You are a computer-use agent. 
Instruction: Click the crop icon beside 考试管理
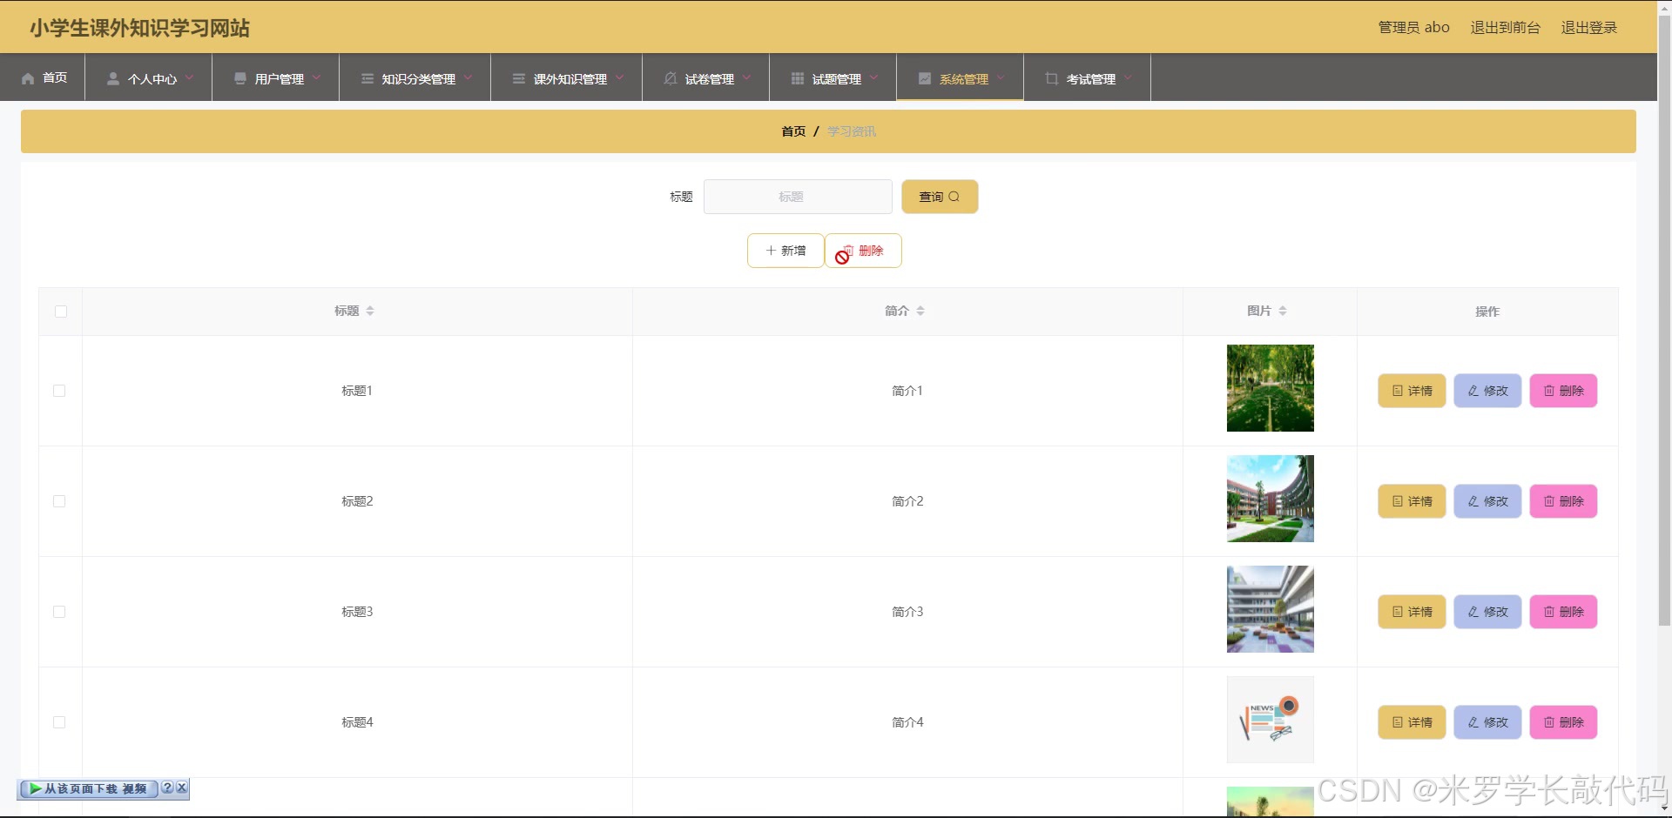pos(1052,78)
